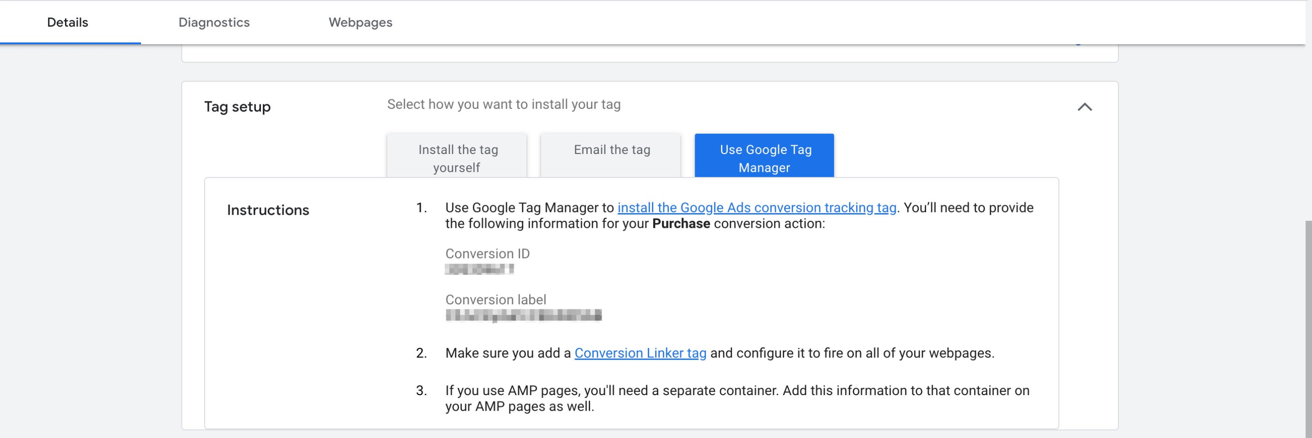
Task: Open the Conversion Linker tag link
Action: tap(640, 353)
